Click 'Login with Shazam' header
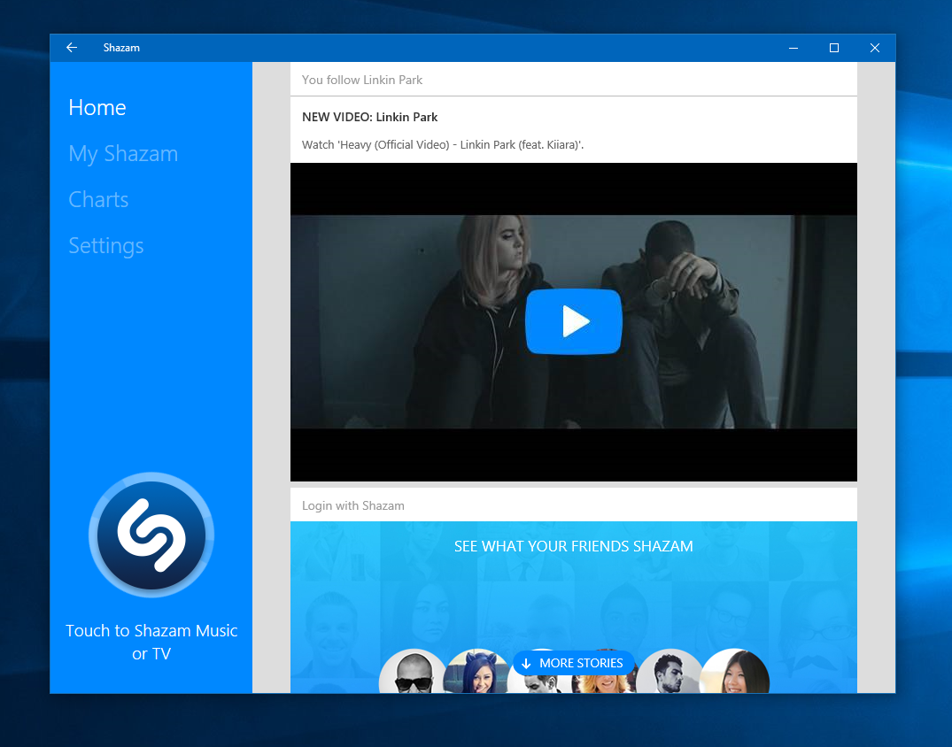The width and height of the screenshot is (952, 747). click(x=352, y=505)
